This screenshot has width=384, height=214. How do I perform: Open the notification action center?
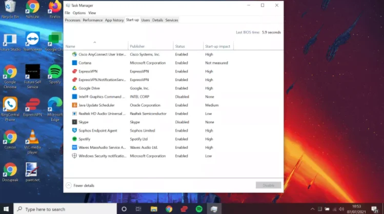point(374,209)
